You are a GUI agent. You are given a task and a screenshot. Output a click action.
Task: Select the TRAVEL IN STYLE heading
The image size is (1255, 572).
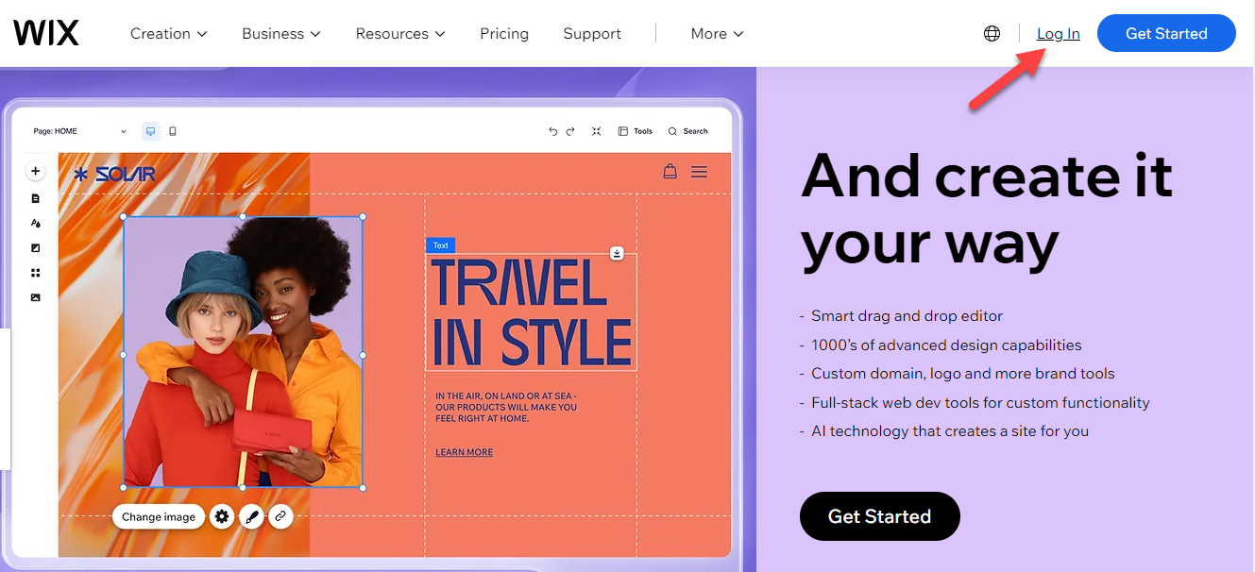(x=532, y=312)
